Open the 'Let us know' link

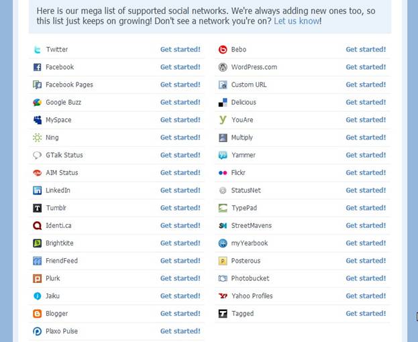297,21
